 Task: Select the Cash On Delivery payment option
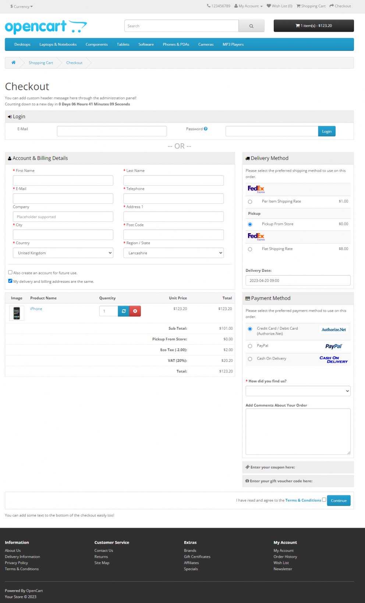[x=250, y=359]
